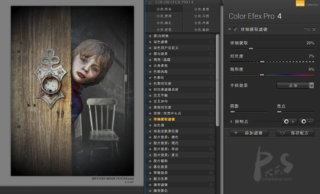The image size is (320, 194).
Task: Select the 黑/白转换 filter name
Action: tap(161, 36)
